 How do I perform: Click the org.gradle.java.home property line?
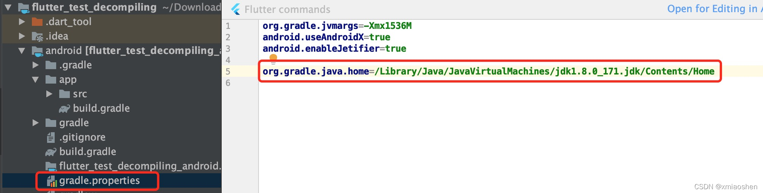[489, 71]
